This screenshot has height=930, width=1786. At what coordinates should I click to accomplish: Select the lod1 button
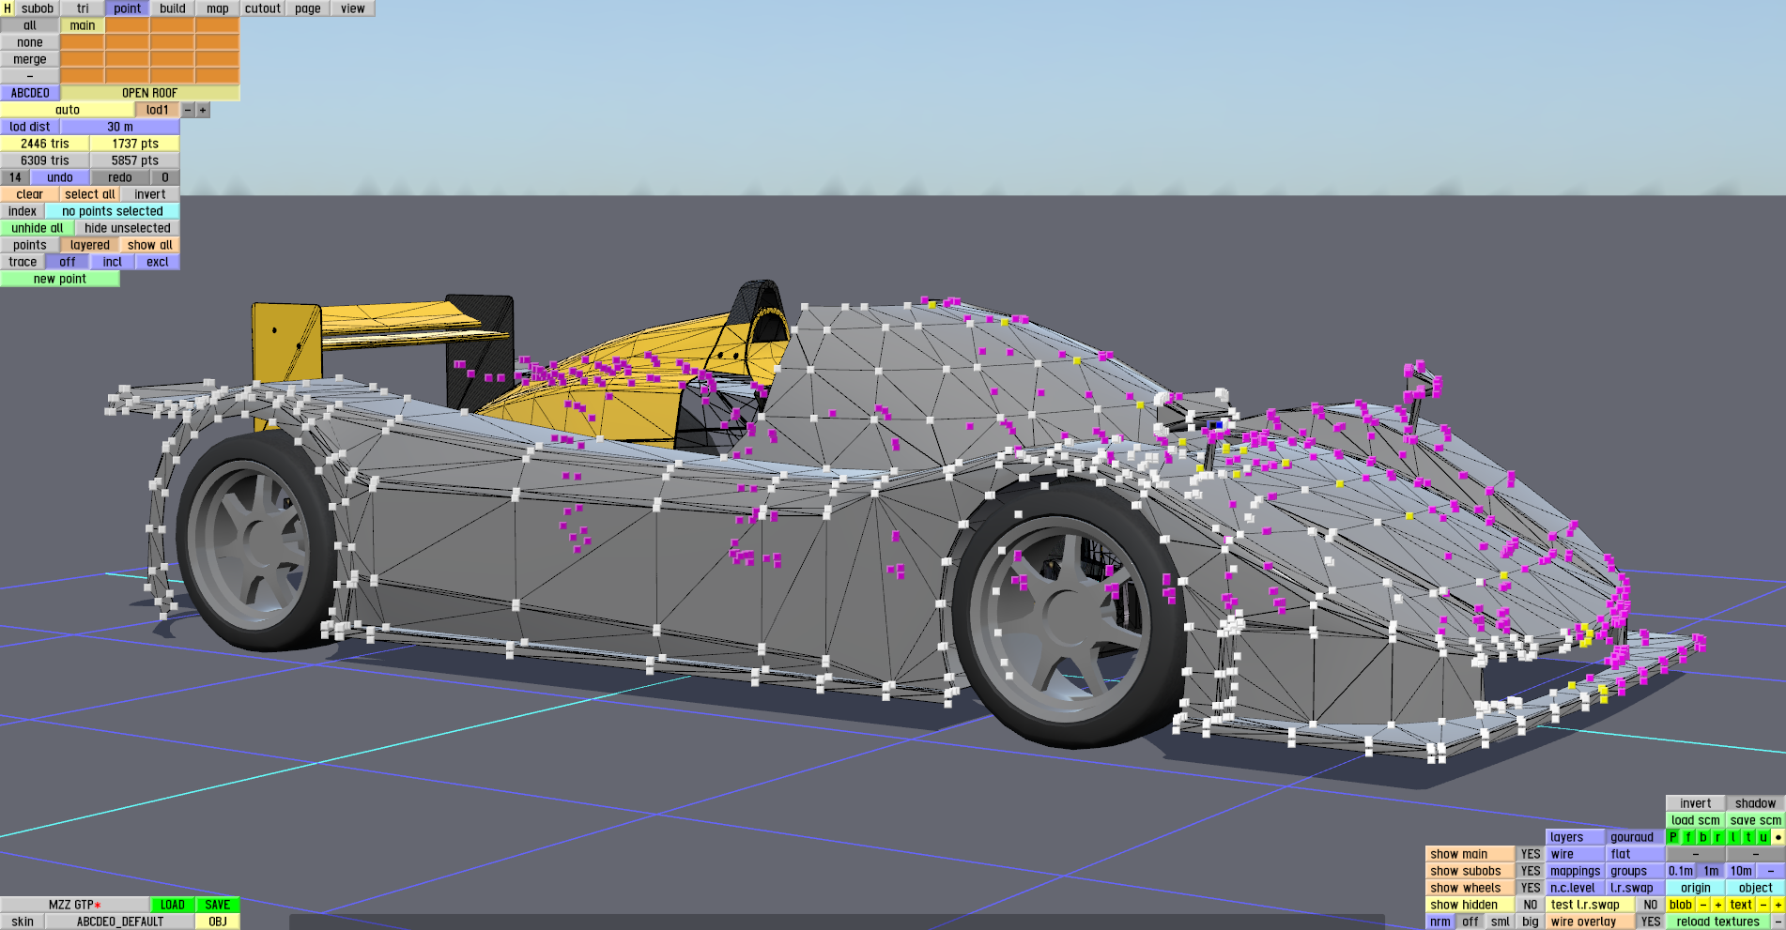158,110
